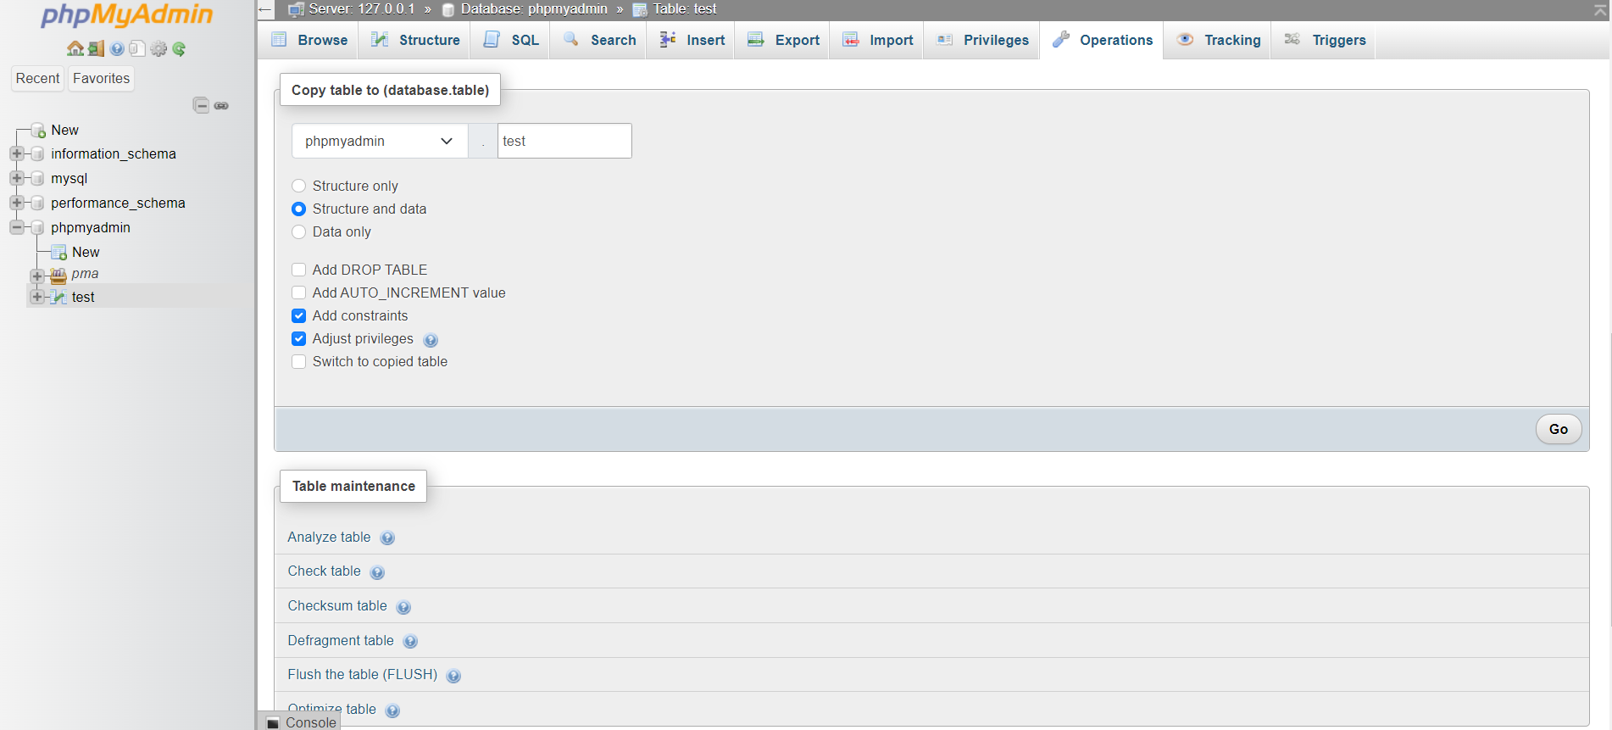This screenshot has height=730, width=1612.
Task: Select the Structure and data radio button
Action: (x=298, y=209)
